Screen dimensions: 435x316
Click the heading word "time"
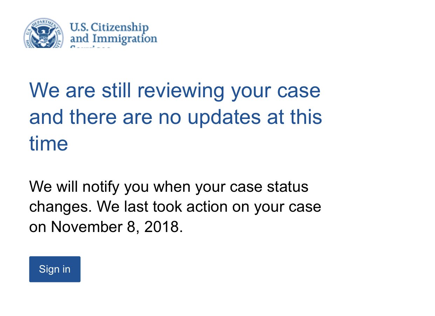48,144
